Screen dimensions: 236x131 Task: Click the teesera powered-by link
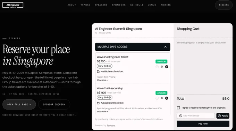click(x=111, y=125)
